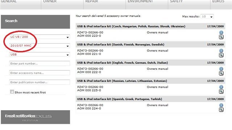This screenshot has height=130, width=232.
Task: View the AOM 000 221-0 manual with magnifier
Action: click(x=221, y=55)
